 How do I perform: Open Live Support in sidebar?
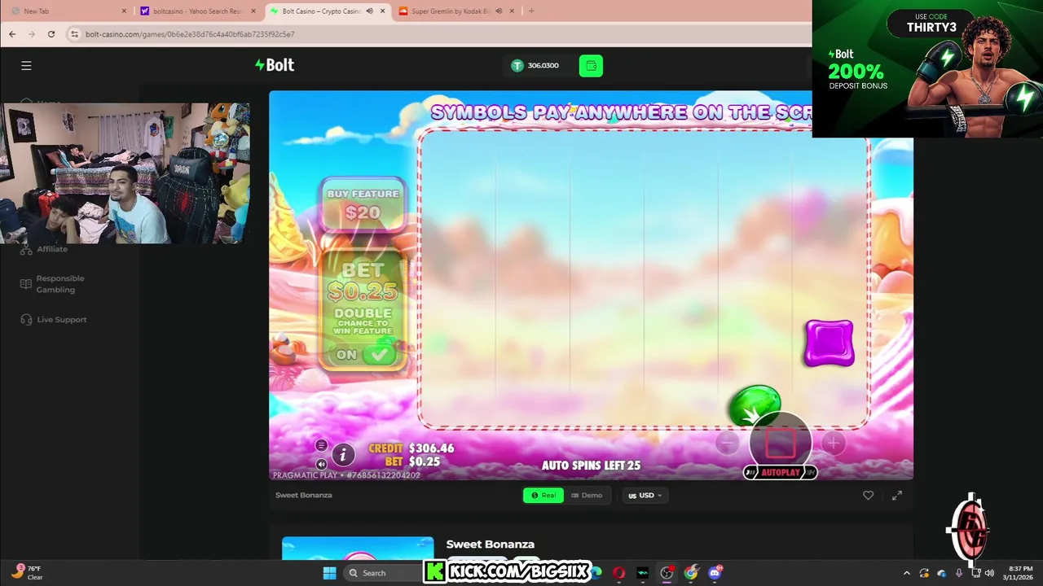pyautogui.click(x=54, y=320)
